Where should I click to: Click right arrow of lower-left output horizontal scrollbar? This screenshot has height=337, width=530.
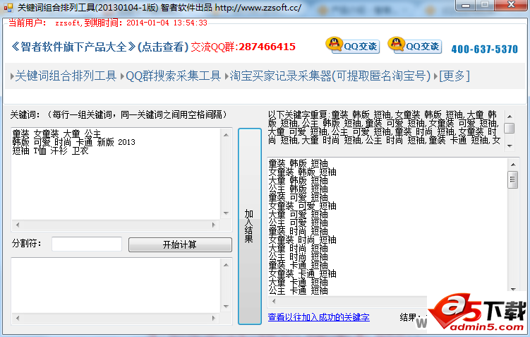coord(214,318)
